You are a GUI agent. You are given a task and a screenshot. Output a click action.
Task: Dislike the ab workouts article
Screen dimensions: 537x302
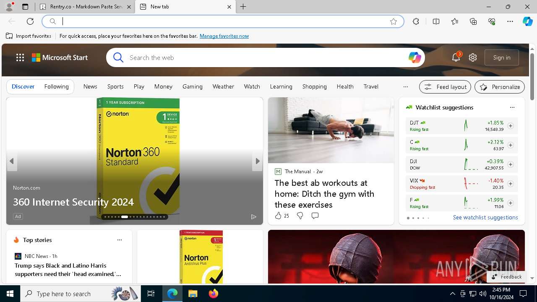tap(300, 216)
